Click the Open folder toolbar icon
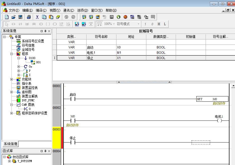Image resolution: width=235 pixels, height=165 pixels. (13, 17)
